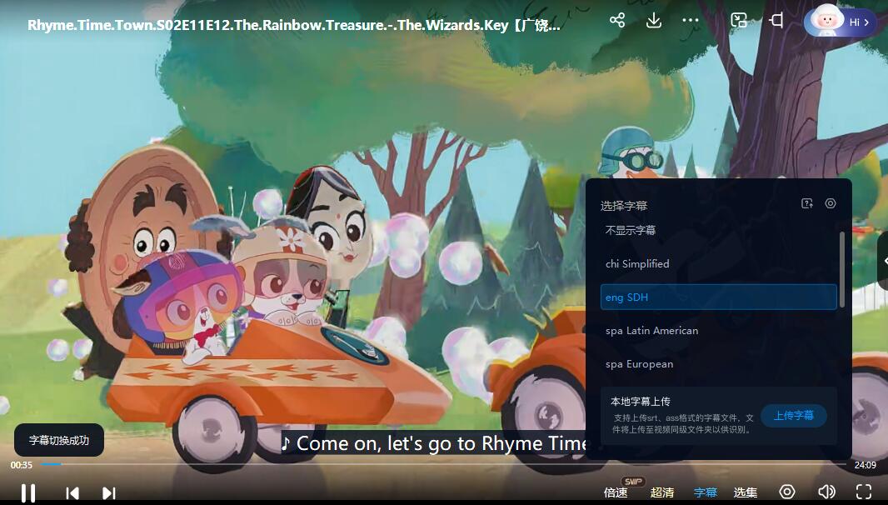This screenshot has width=888, height=505.
Task: Click the 上传字幕 upload button
Action: coord(793,416)
